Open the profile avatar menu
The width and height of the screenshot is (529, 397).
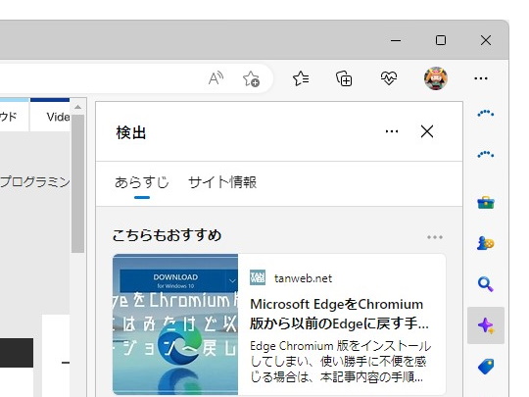click(x=436, y=78)
